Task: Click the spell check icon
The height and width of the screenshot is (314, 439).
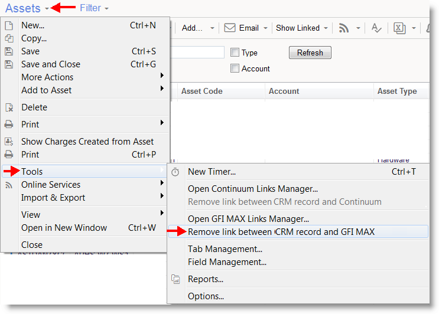Action: (376, 28)
